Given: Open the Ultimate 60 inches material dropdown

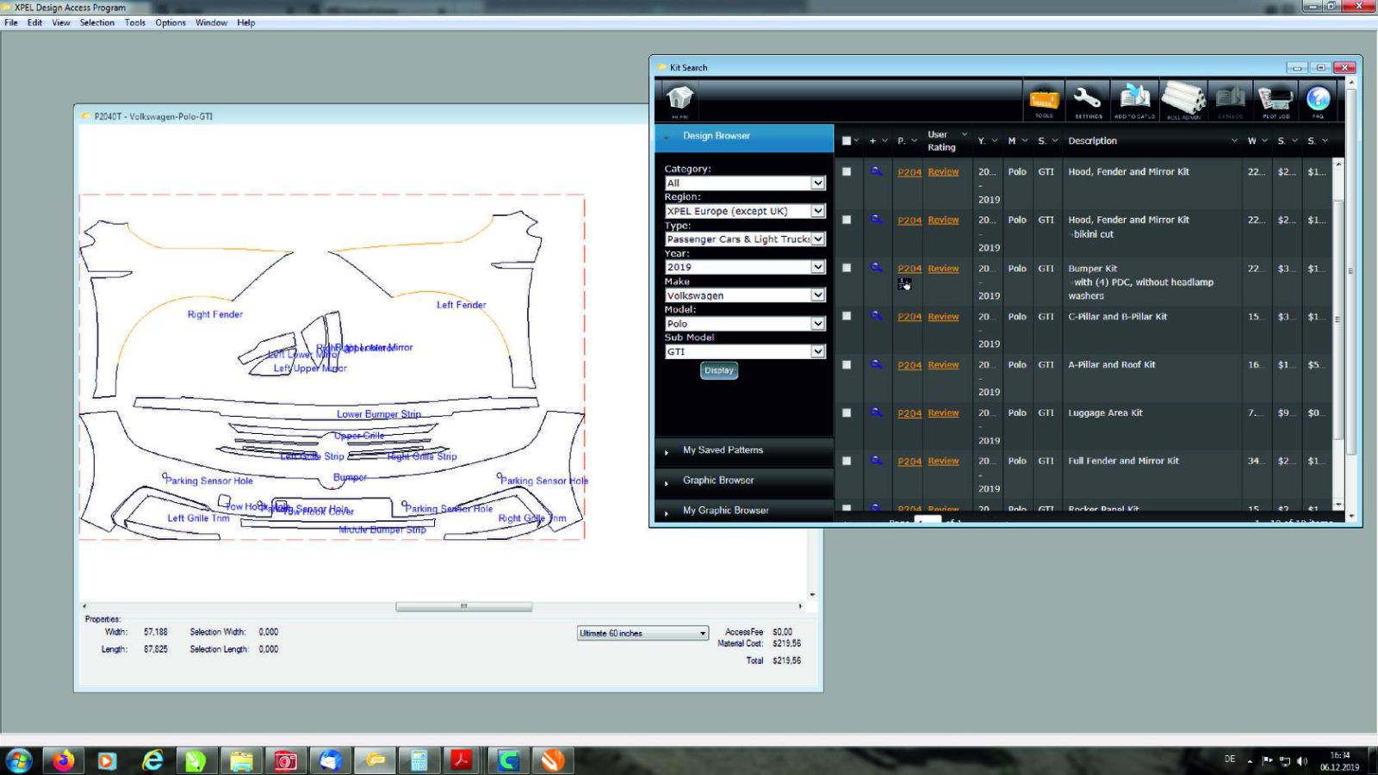Looking at the screenshot, I should coord(702,634).
